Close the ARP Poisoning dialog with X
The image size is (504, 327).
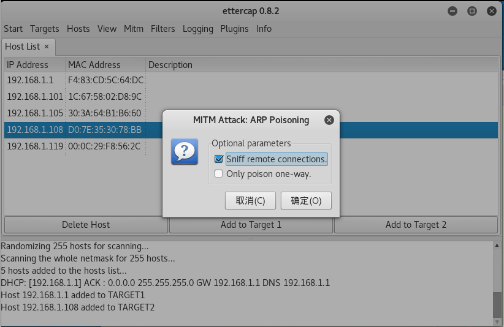(x=329, y=120)
